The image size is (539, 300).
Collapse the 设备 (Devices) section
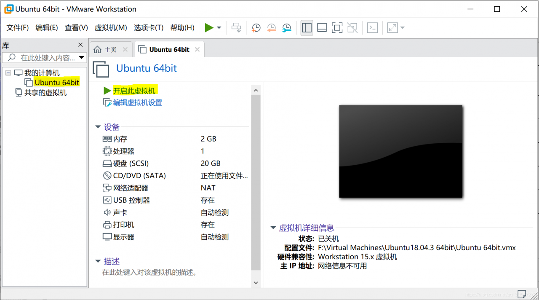[x=98, y=127]
